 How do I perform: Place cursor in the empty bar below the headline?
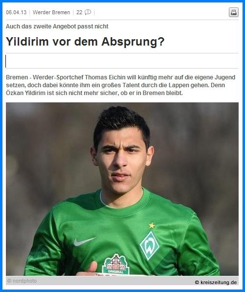pyautogui.click(x=122, y=61)
